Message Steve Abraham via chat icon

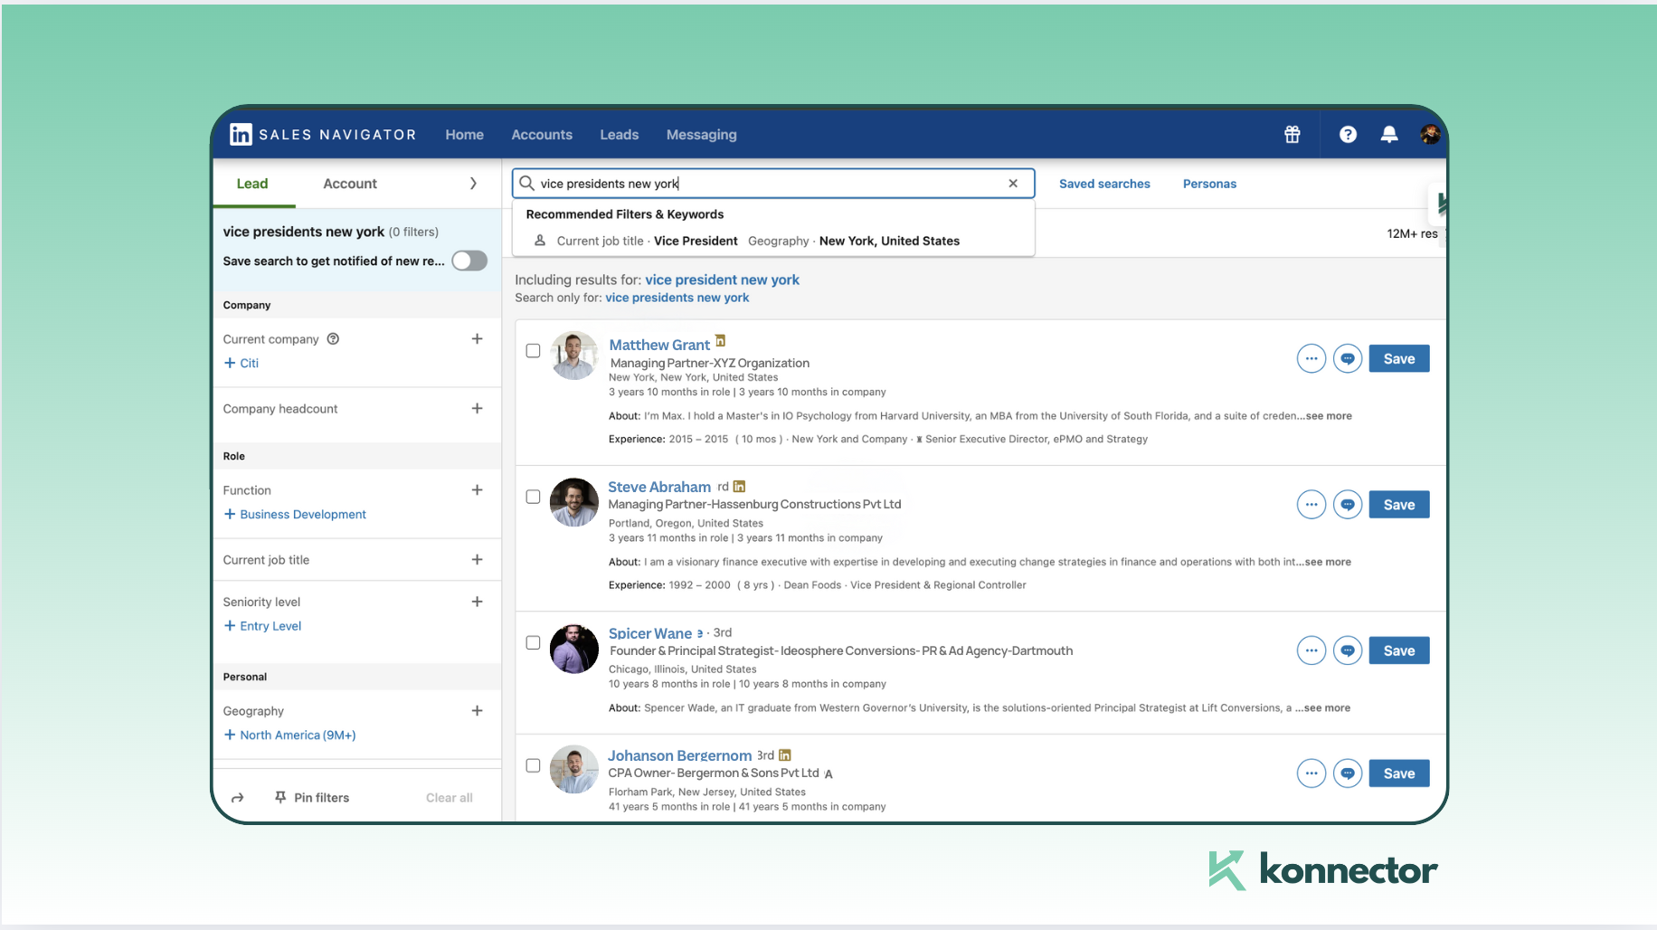pyautogui.click(x=1348, y=505)
